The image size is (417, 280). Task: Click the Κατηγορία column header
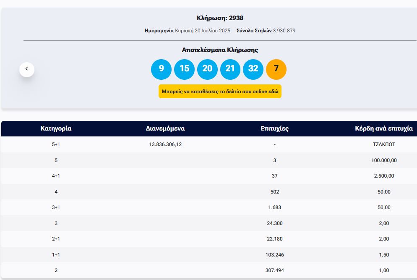[56, 128]
